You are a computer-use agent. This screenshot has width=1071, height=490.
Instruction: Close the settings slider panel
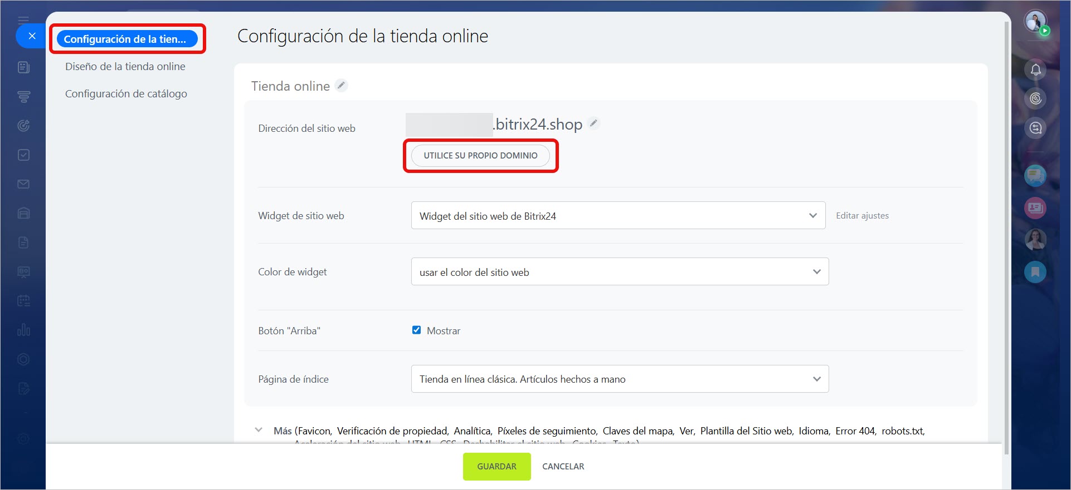point(32,36)
